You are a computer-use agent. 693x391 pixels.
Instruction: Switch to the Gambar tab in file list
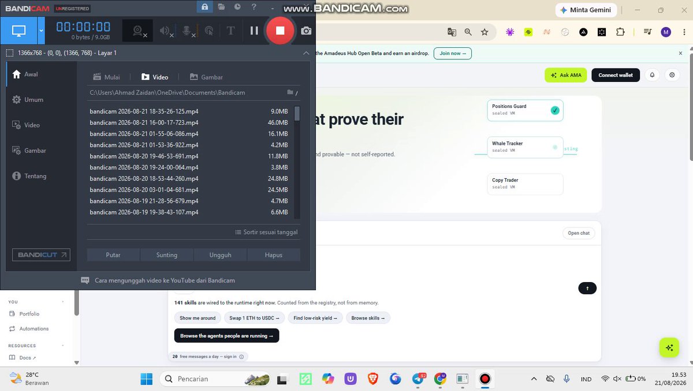coord(206,77)
